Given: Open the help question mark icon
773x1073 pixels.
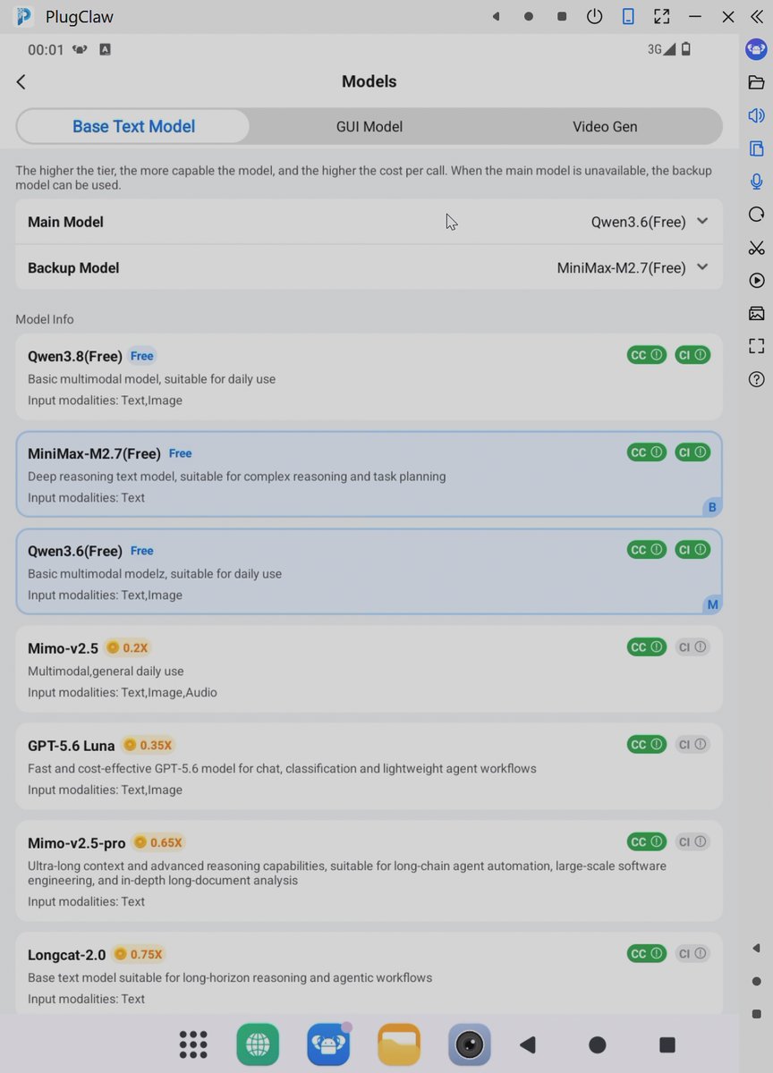Looking at the screenshot, I should (x=756, y=379).
